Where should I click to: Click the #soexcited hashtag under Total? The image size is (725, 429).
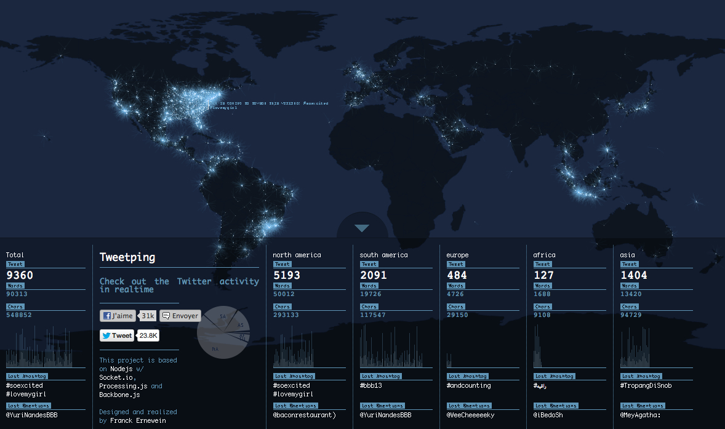25,385
